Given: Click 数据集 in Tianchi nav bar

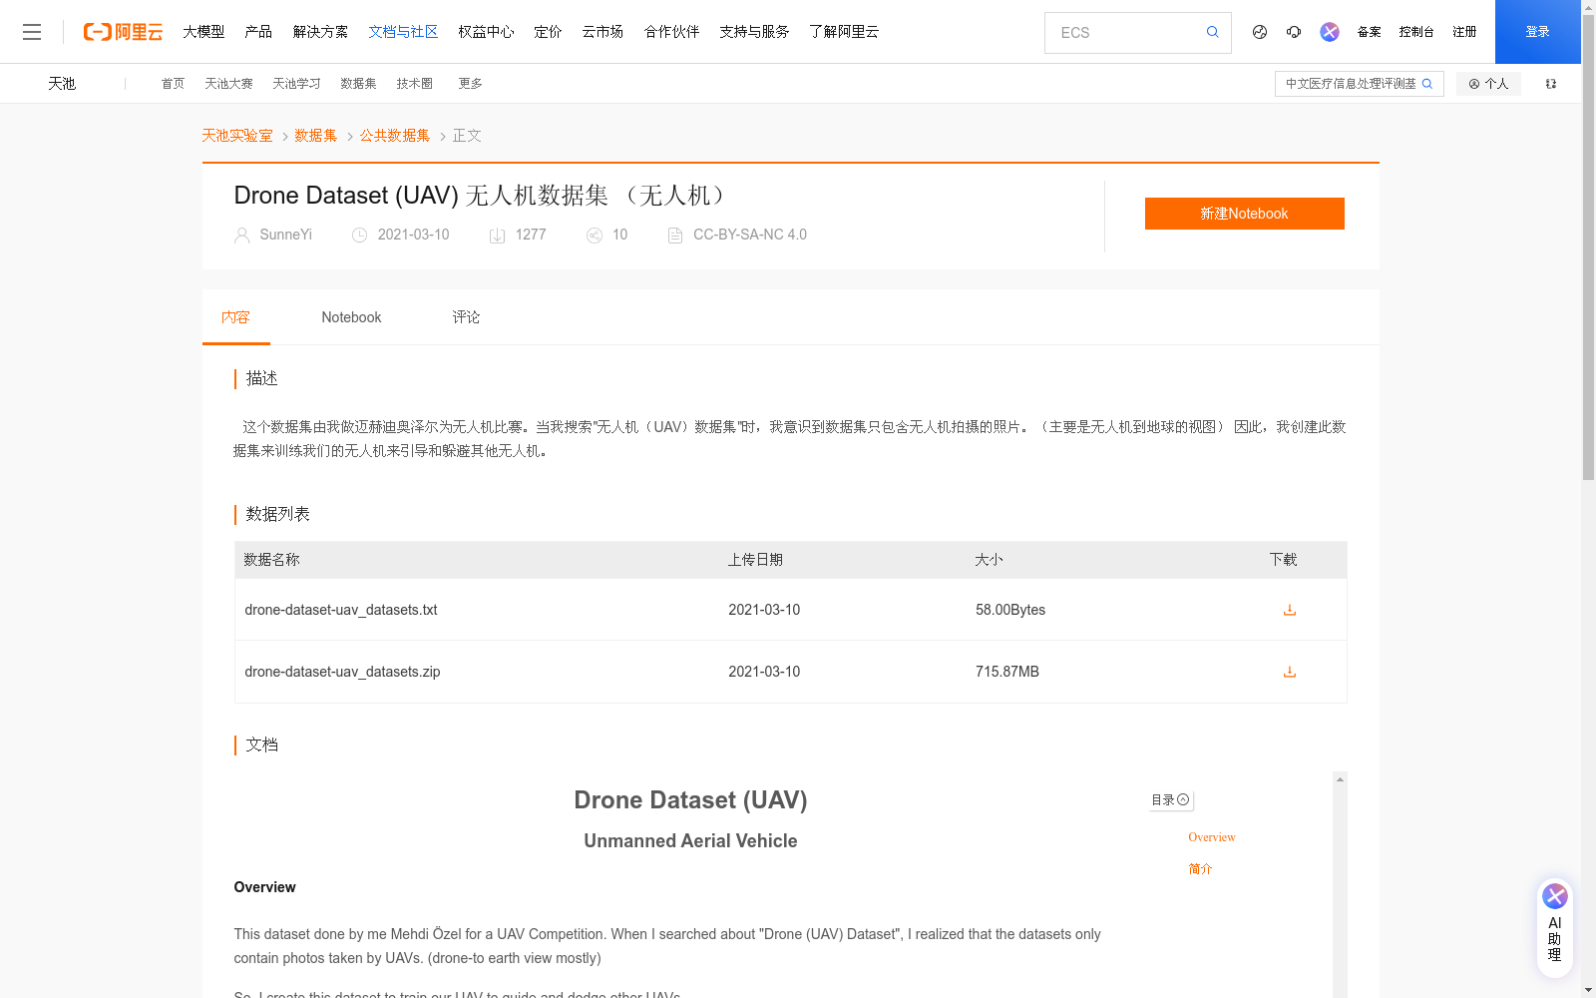Looking at the screenshot, I should pos(358,84).
